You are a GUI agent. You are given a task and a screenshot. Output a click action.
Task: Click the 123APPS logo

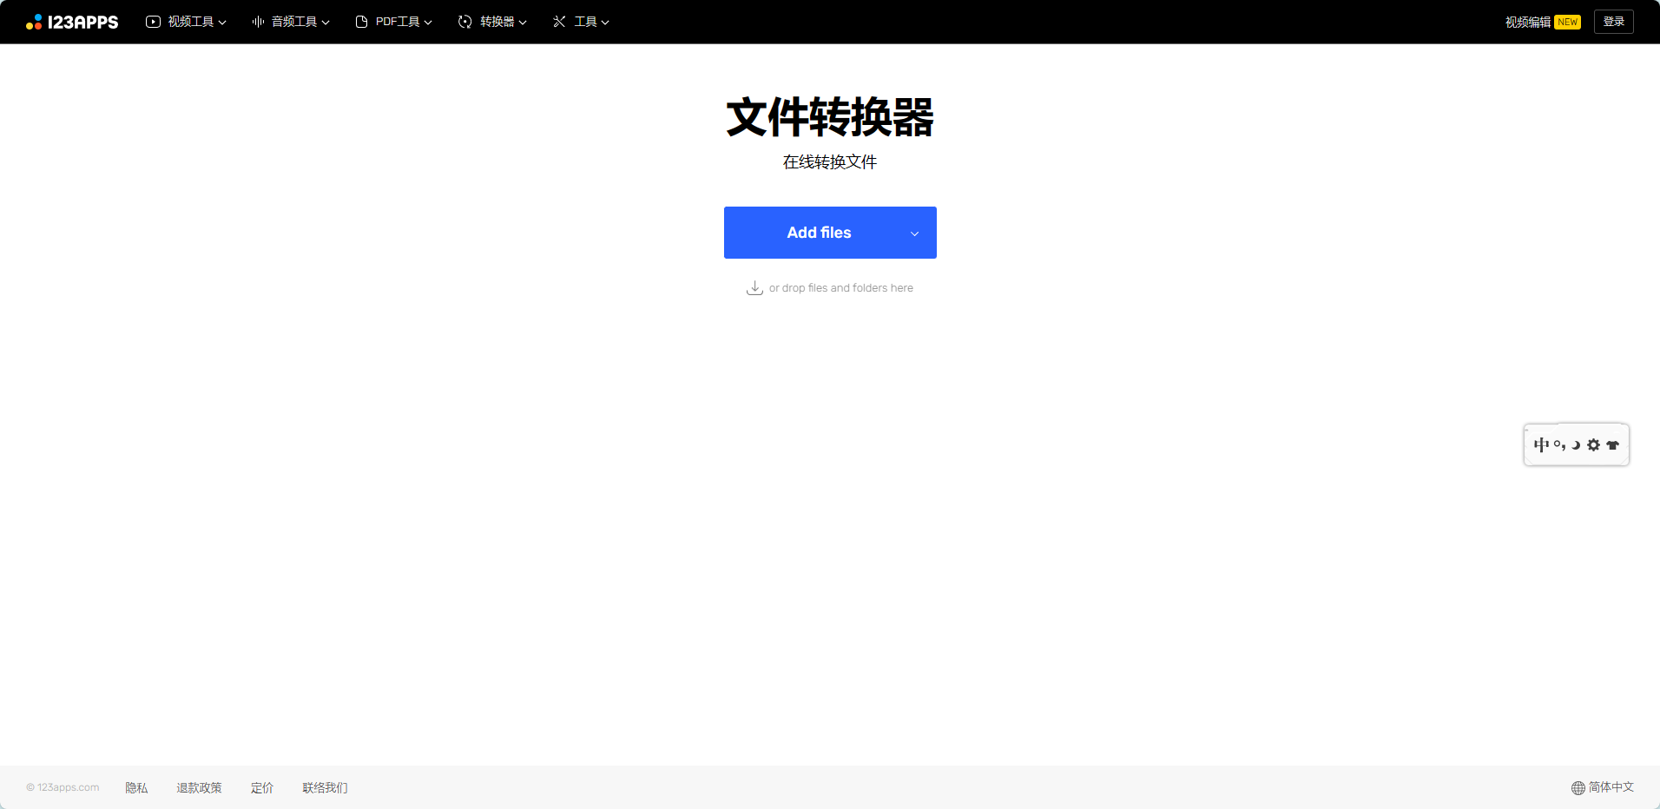point(72,22)
